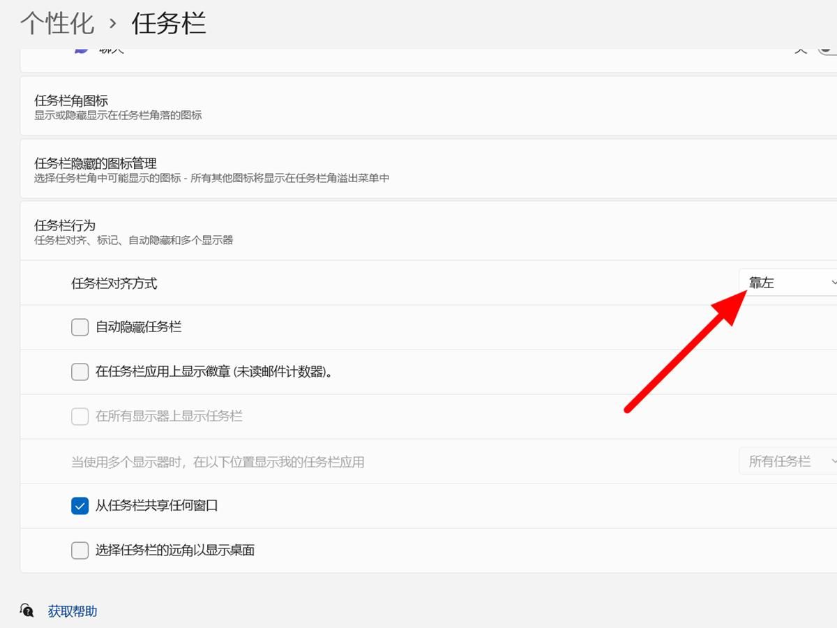Disable 从任务栏共享任何窗口
The width and height of the screenshot is (837, 628).
(80, 506)
